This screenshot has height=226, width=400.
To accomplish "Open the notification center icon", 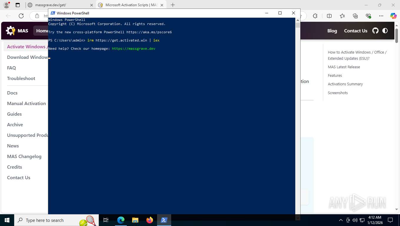I will pyautogui.click(x=390, y=220).
